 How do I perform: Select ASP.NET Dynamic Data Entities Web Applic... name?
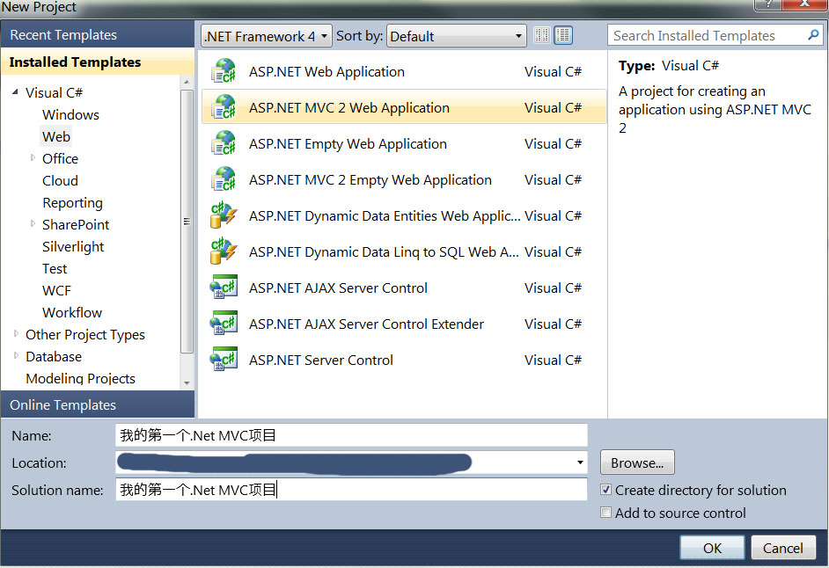tap(385, 215)
